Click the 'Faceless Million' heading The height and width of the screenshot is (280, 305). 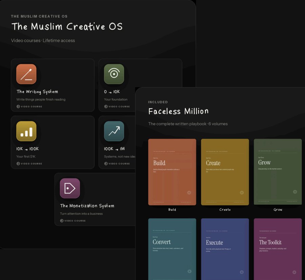pos(178,111)
